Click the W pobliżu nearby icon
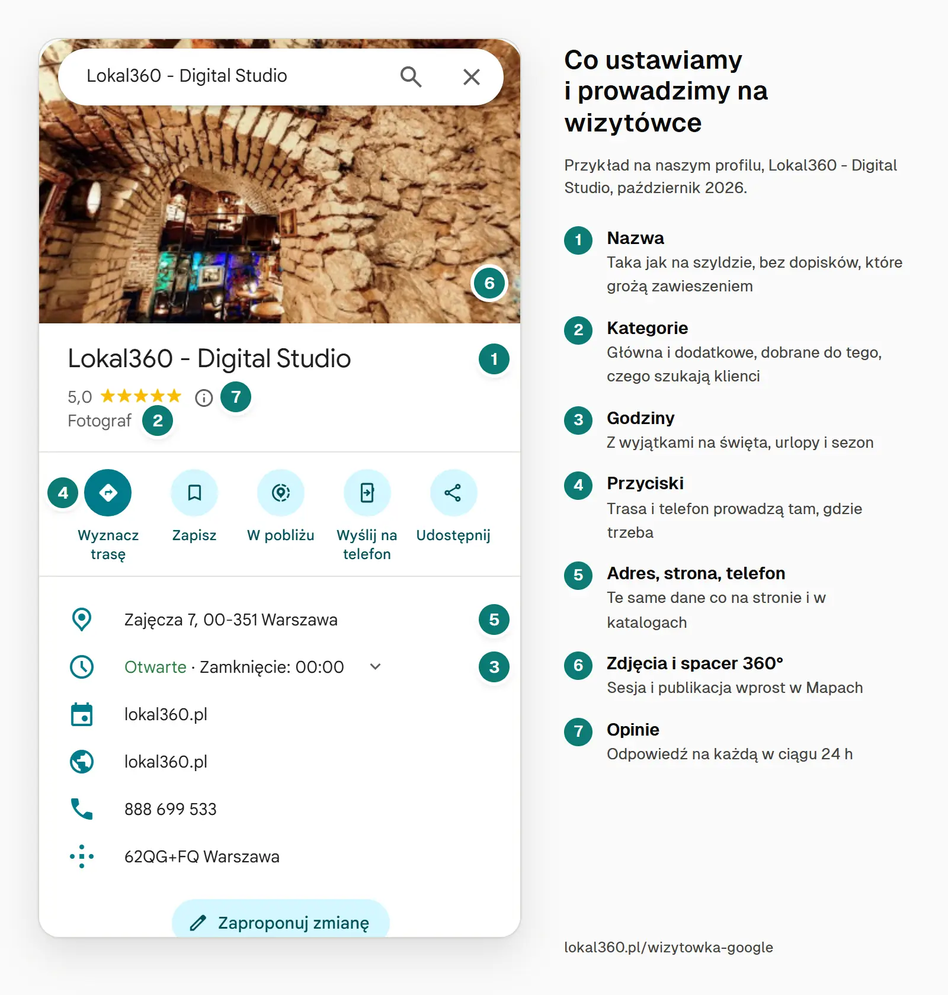The height and width of the screenshot is (995, 948). coord(281,493)
